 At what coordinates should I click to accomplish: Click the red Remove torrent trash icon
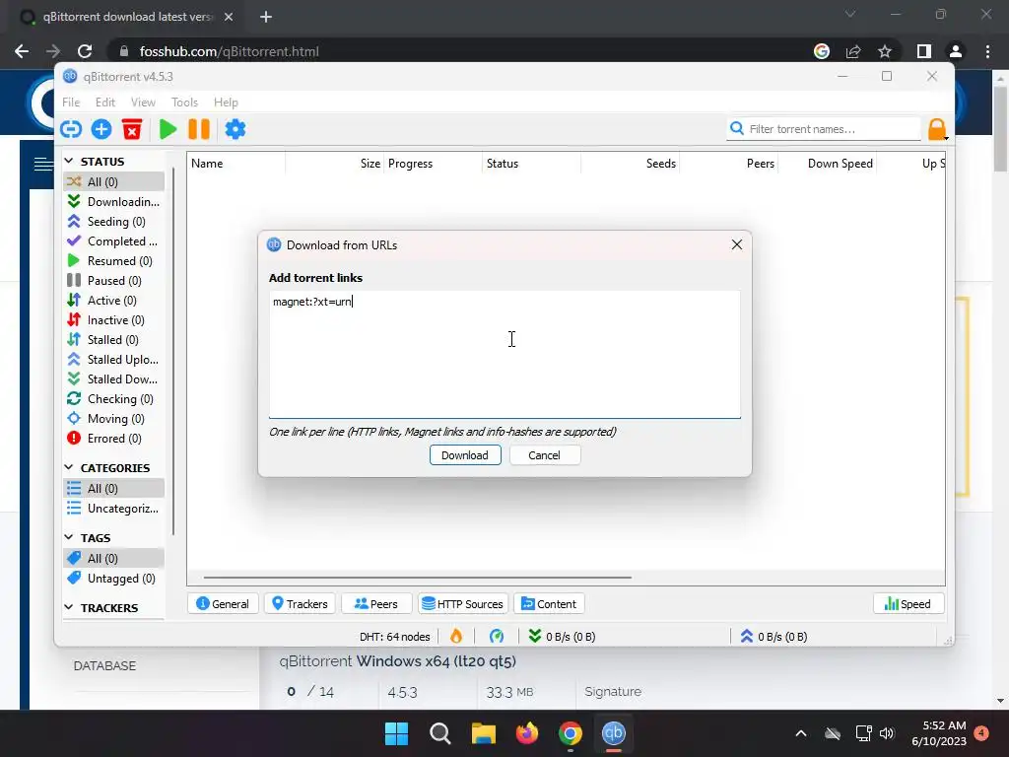(132, 129)
